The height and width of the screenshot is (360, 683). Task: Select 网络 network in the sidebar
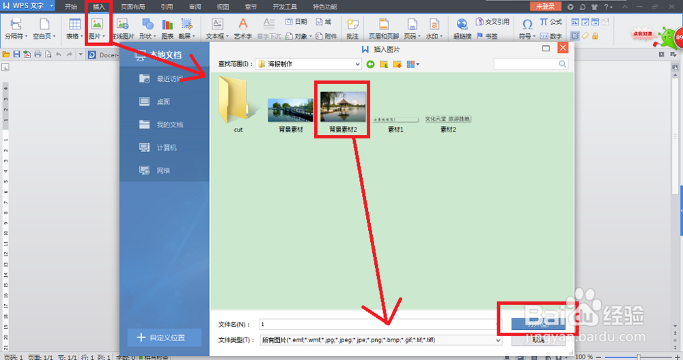point(164,170)
